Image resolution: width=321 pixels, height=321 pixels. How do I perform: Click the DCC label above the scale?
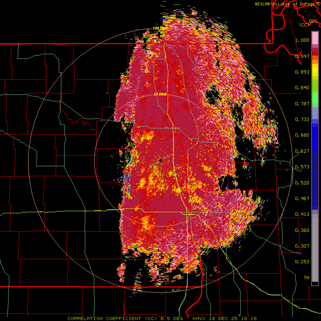[314, 21]
